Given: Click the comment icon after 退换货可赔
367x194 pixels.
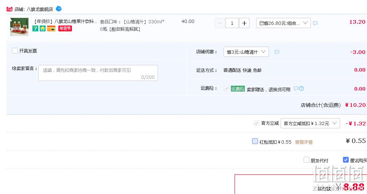Looking at the screenshot, I should point(296,89).
